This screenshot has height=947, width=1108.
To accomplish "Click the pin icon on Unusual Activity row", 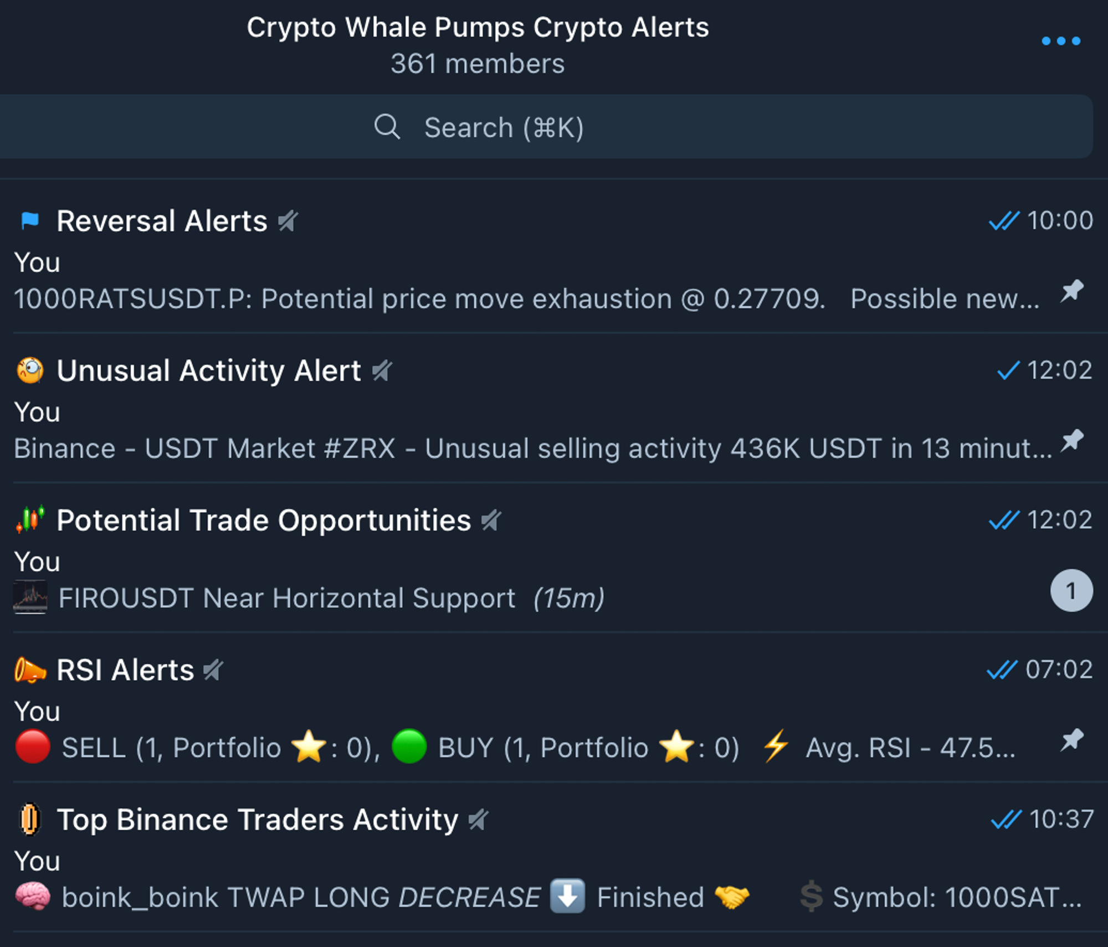I will [x=1072, y=441].
